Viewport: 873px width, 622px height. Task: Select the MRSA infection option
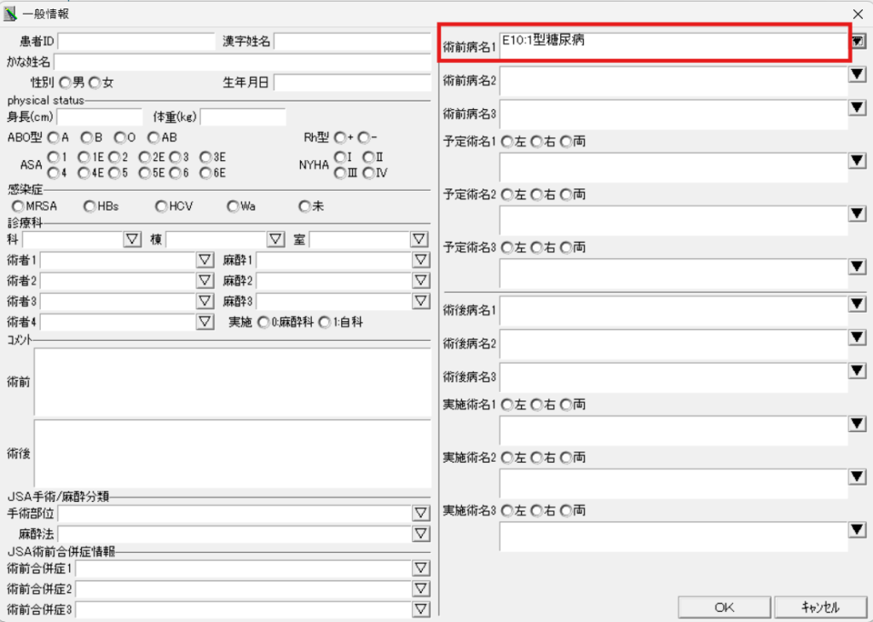(x=18, y=206)
